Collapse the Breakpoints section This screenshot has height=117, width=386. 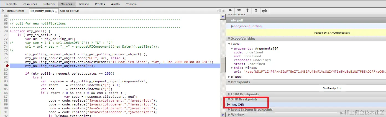pos(229,82)
